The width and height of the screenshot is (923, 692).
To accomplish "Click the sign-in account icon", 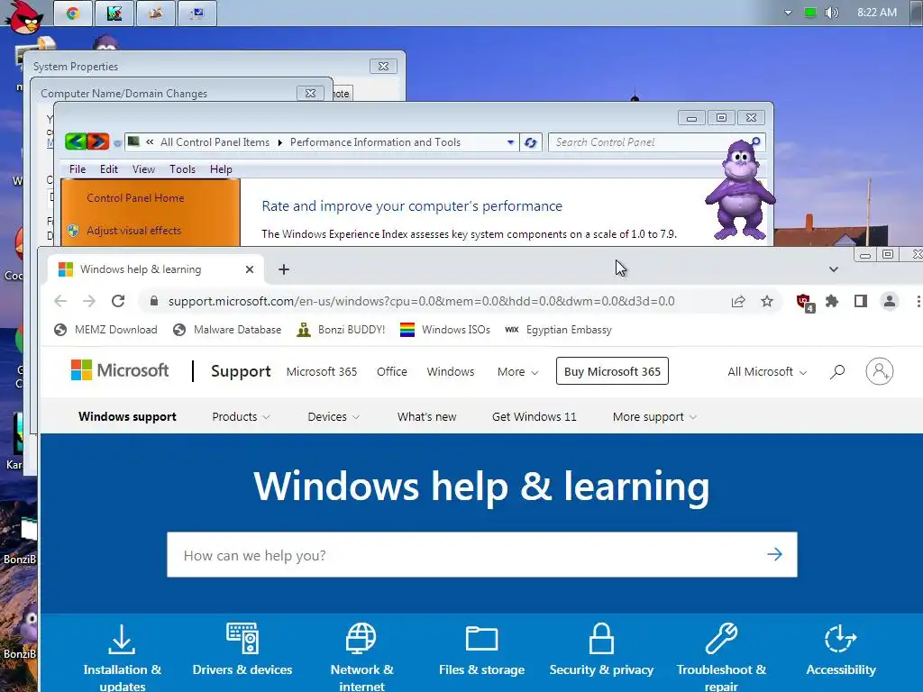I will [880, 371].
